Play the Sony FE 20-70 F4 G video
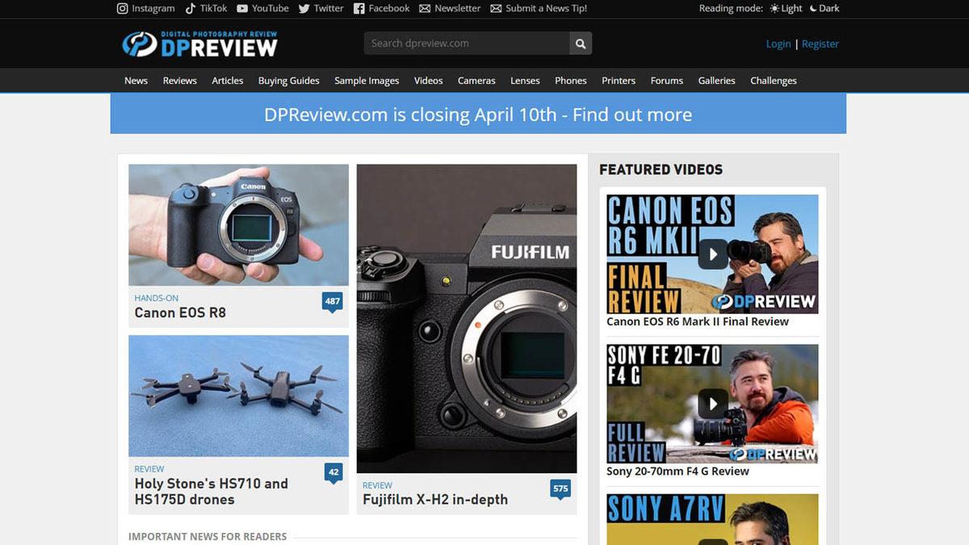Screen dimensions: 969x545 pos(712,404)
